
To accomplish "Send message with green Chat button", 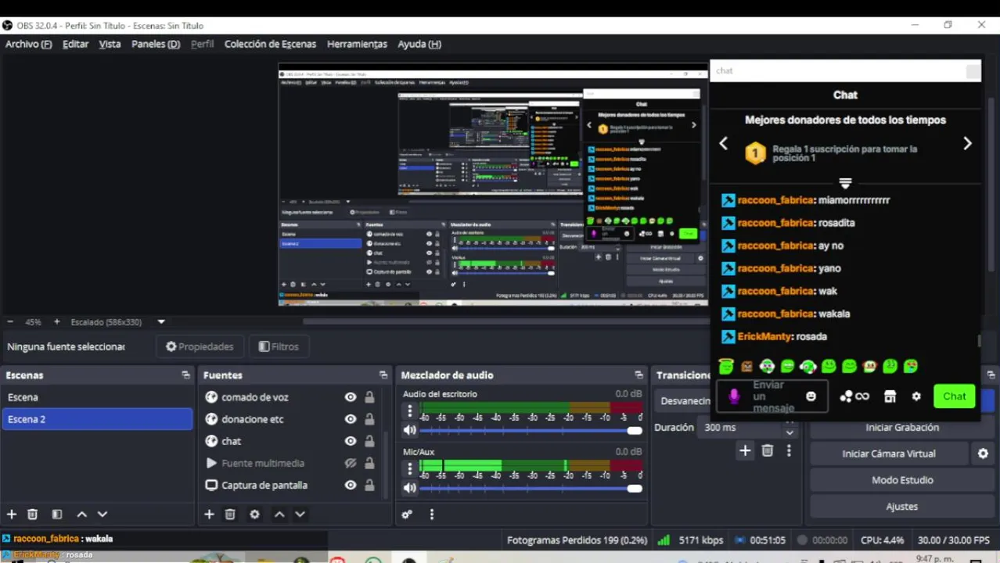I will (x=954, y=396).
